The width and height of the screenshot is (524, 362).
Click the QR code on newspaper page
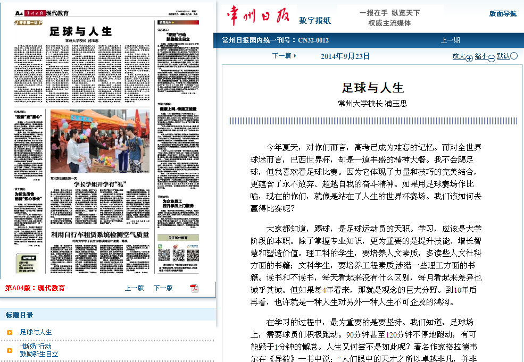pyautogui.click(x=164, y=255)
